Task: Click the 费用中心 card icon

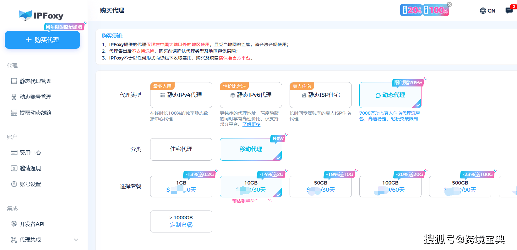Action: tap(14, 153)
